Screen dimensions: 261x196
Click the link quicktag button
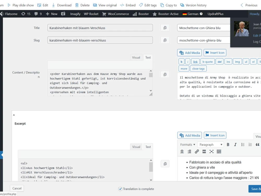coord(195,62)
